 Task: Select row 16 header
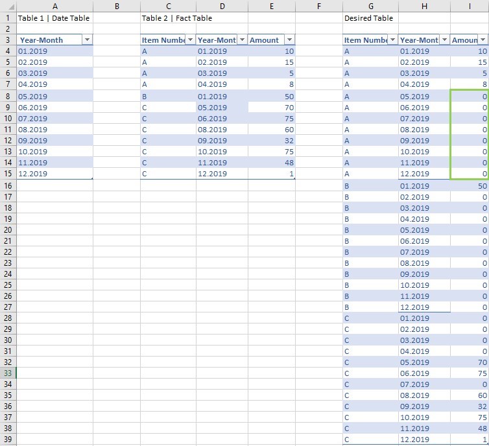click(x=8, y=186)
